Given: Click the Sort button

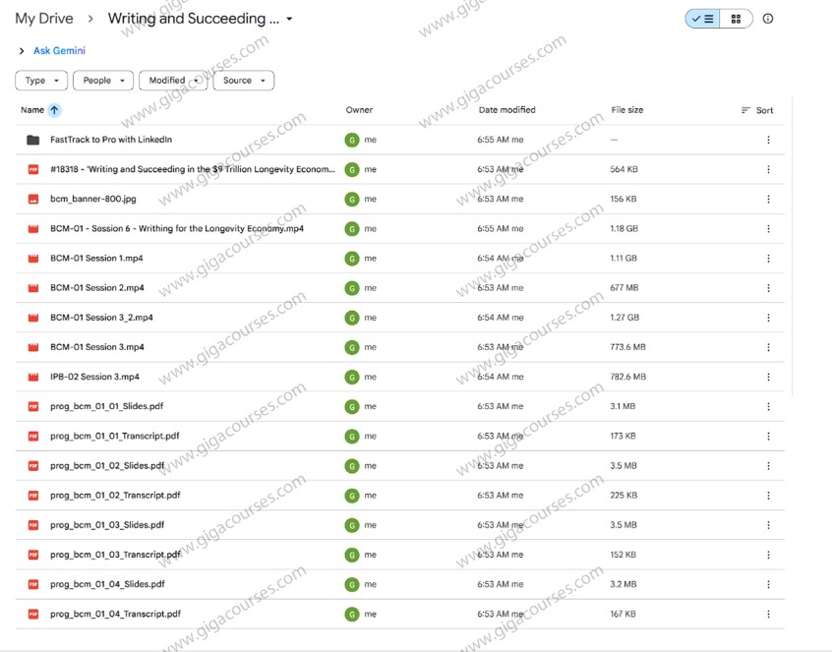Looking at the screenshot, I should 757,110.
